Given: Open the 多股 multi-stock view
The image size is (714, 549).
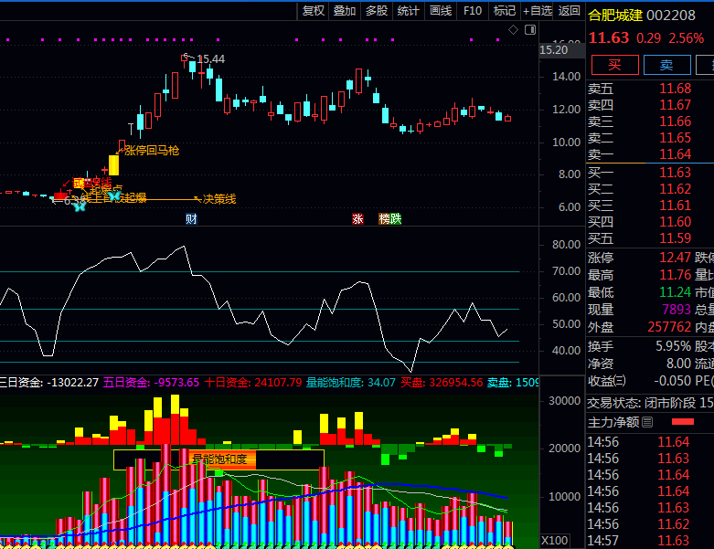Looking at the screenshot, I should [377, 11].
